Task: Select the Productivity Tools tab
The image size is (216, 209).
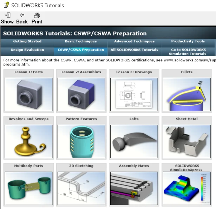Action: pos(188,41)
